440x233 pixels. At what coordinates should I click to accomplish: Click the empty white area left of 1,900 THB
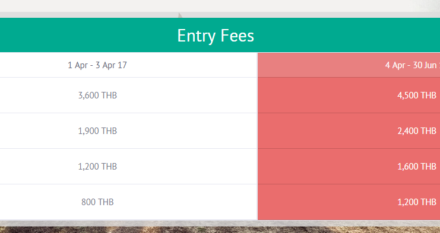point(36,131)
